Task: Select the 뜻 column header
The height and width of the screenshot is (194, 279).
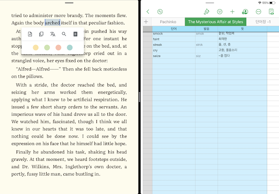Action: point(242,29)
